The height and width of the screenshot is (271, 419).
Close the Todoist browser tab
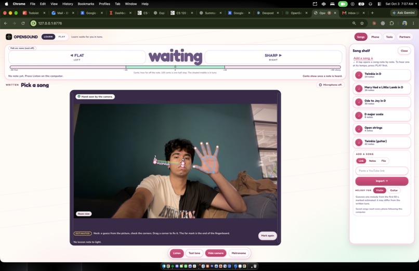44,13
